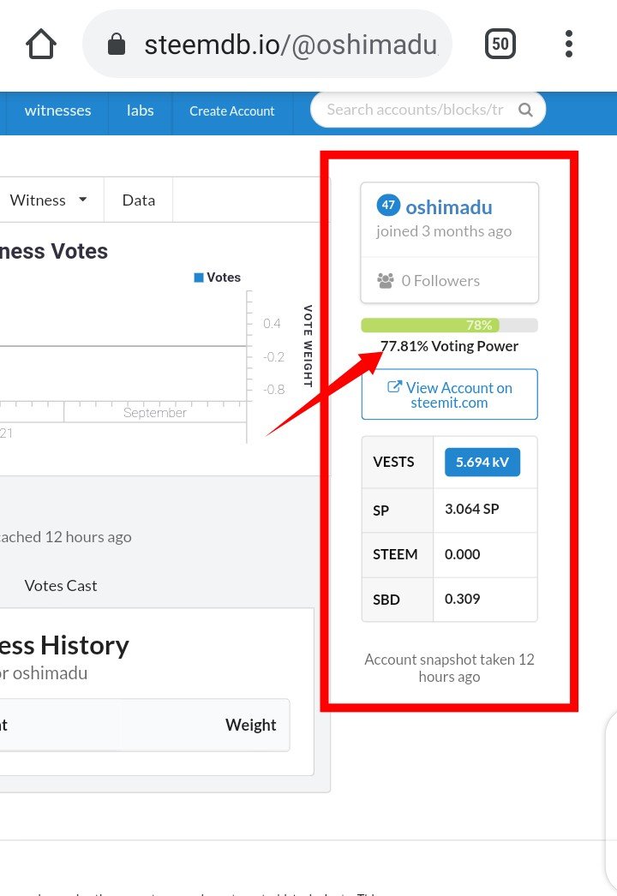Open the browser three-dot overflow menu

tap(569, 44)
